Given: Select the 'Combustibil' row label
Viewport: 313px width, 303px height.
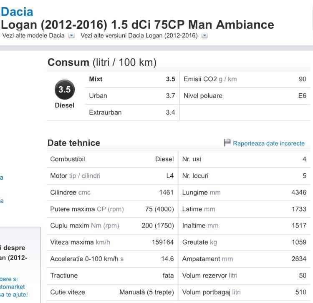Looking at the screenshot, I should coord(67,159).
